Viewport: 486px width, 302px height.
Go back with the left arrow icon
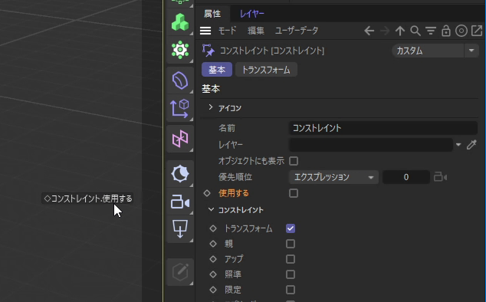pyautogui.click(x=369, y=31)
